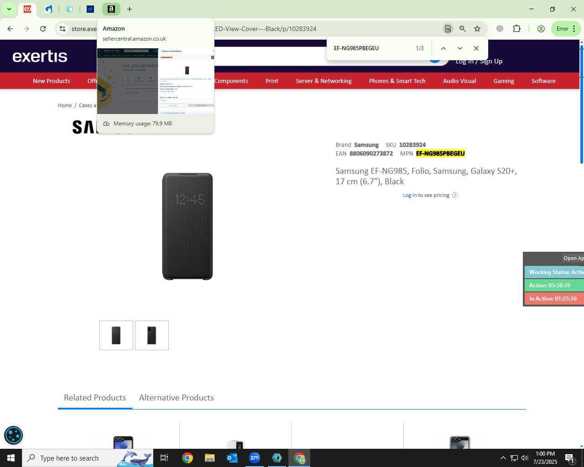The height and width of the screenshot is (467, 584).
Task: Select the first product thumbnail
Action: click(116, 336)
